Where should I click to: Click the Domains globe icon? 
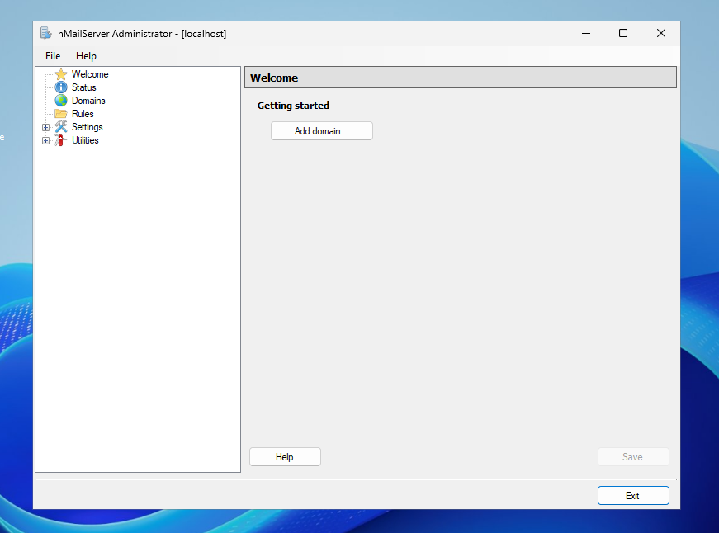[61, 101]
